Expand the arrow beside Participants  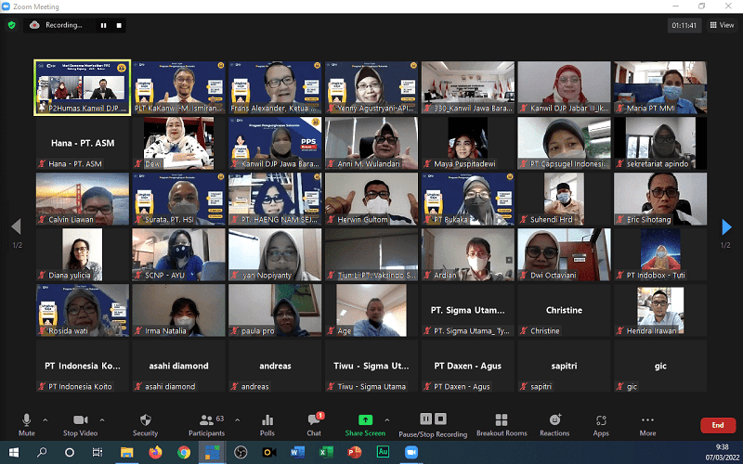click(237, 419)
